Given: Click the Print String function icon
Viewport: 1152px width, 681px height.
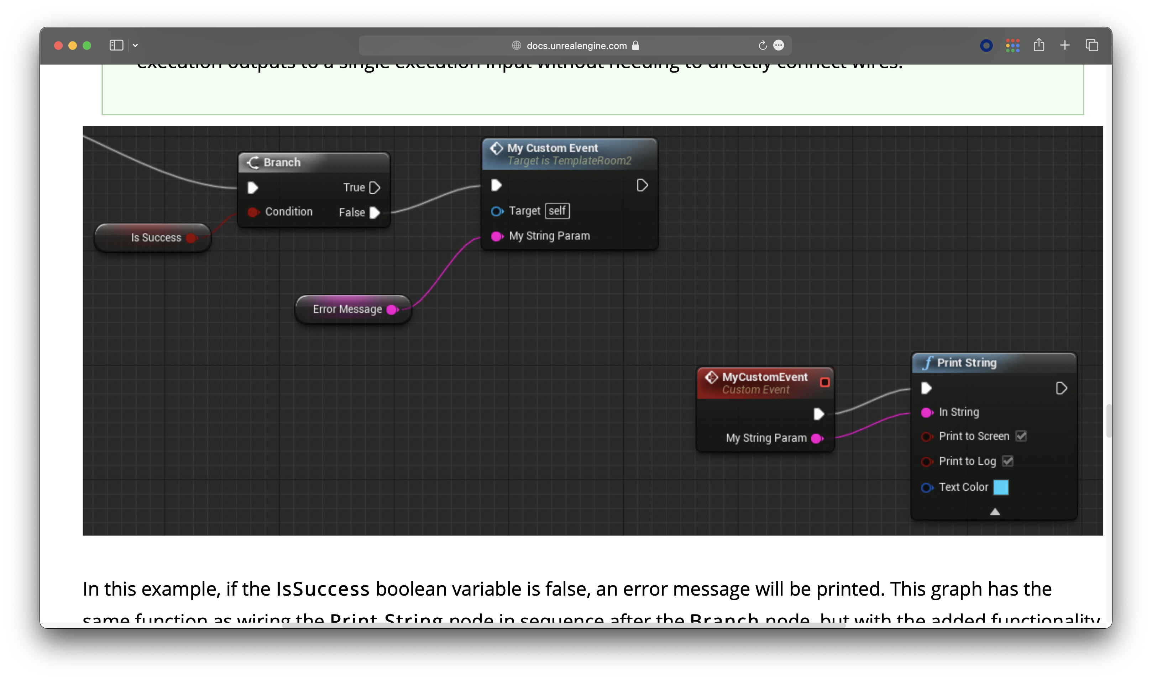Looking at the screenshot, I should coord(927,363).
